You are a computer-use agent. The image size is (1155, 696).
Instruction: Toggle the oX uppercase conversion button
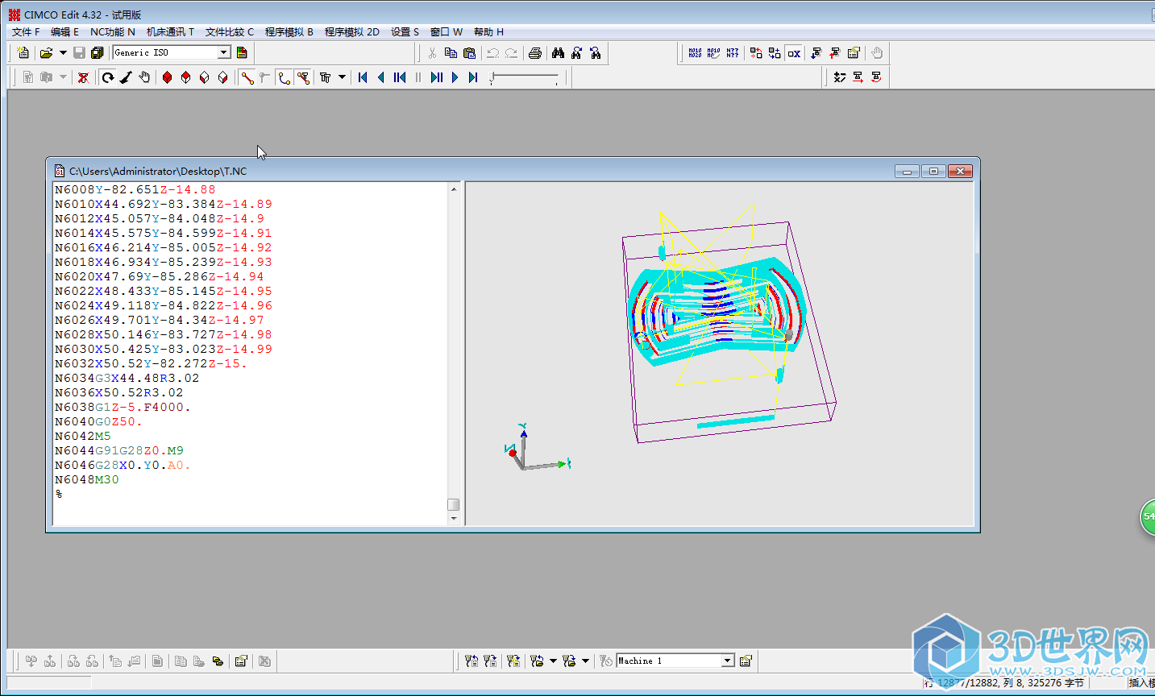794,53
